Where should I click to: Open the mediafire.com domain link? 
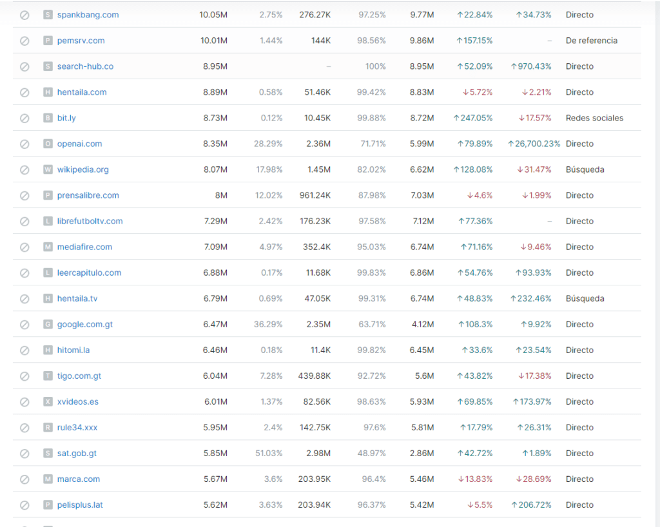click(84, 247)
